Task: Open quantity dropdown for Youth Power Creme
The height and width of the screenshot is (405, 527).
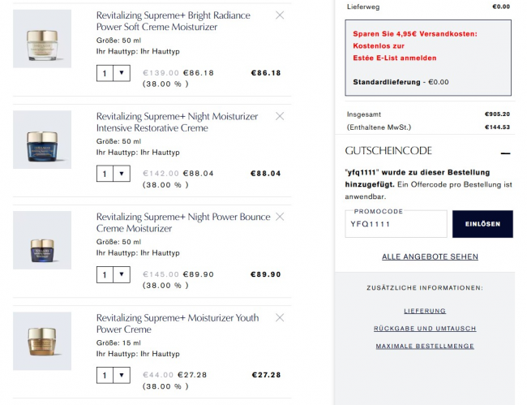Action: click(x=113, y=376)
